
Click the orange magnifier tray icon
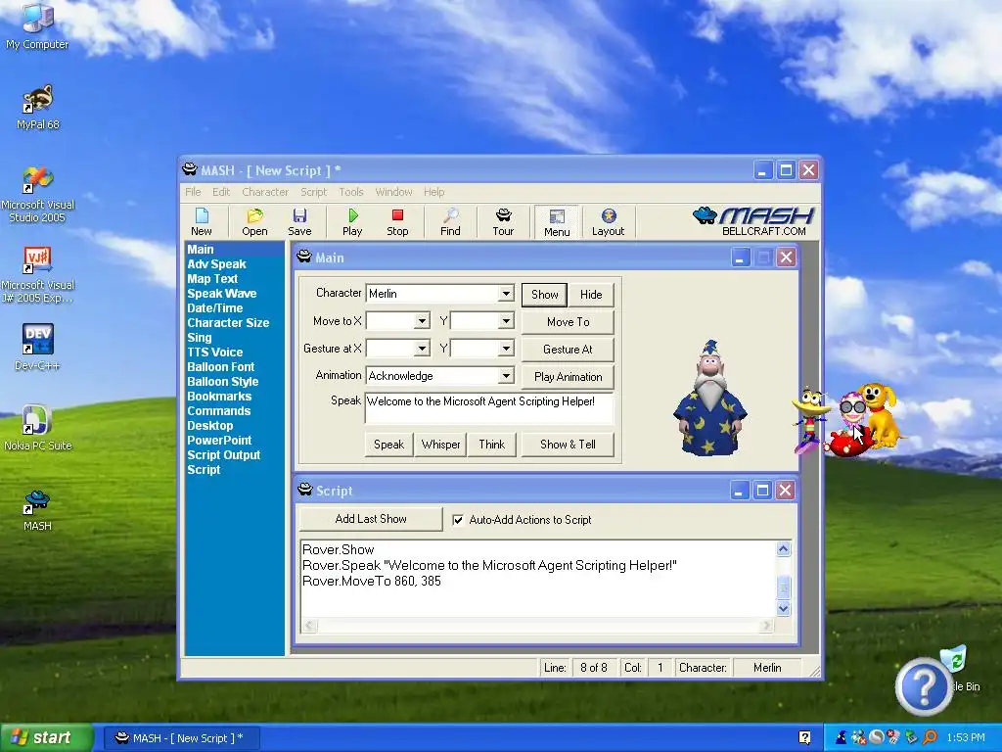click(930, 737)
